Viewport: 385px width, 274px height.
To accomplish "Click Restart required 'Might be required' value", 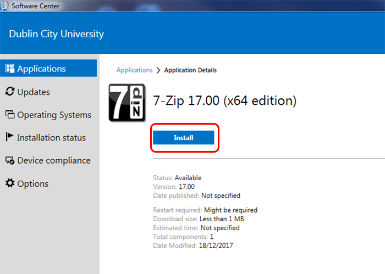I will coord(231,210).
